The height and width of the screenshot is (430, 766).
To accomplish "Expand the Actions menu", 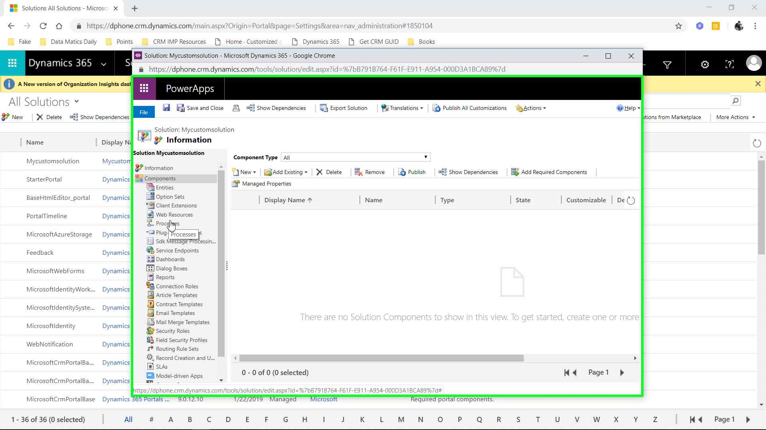I will tap(531, 108).
